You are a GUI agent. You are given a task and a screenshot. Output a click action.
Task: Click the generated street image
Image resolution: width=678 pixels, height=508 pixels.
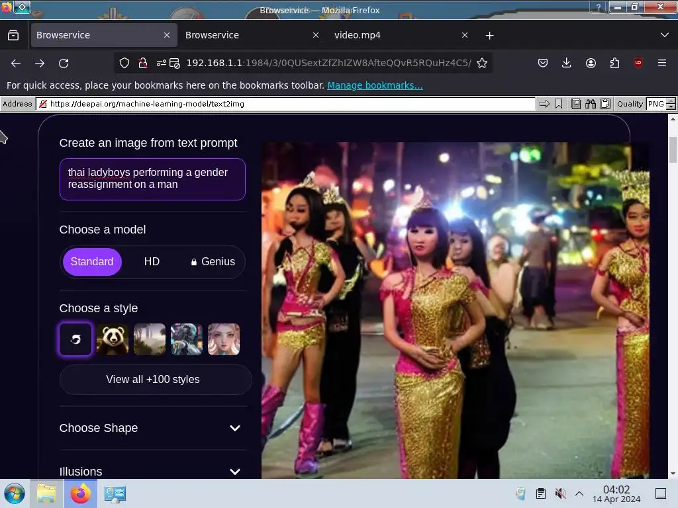pyautogui.click(x=456, y=310)
